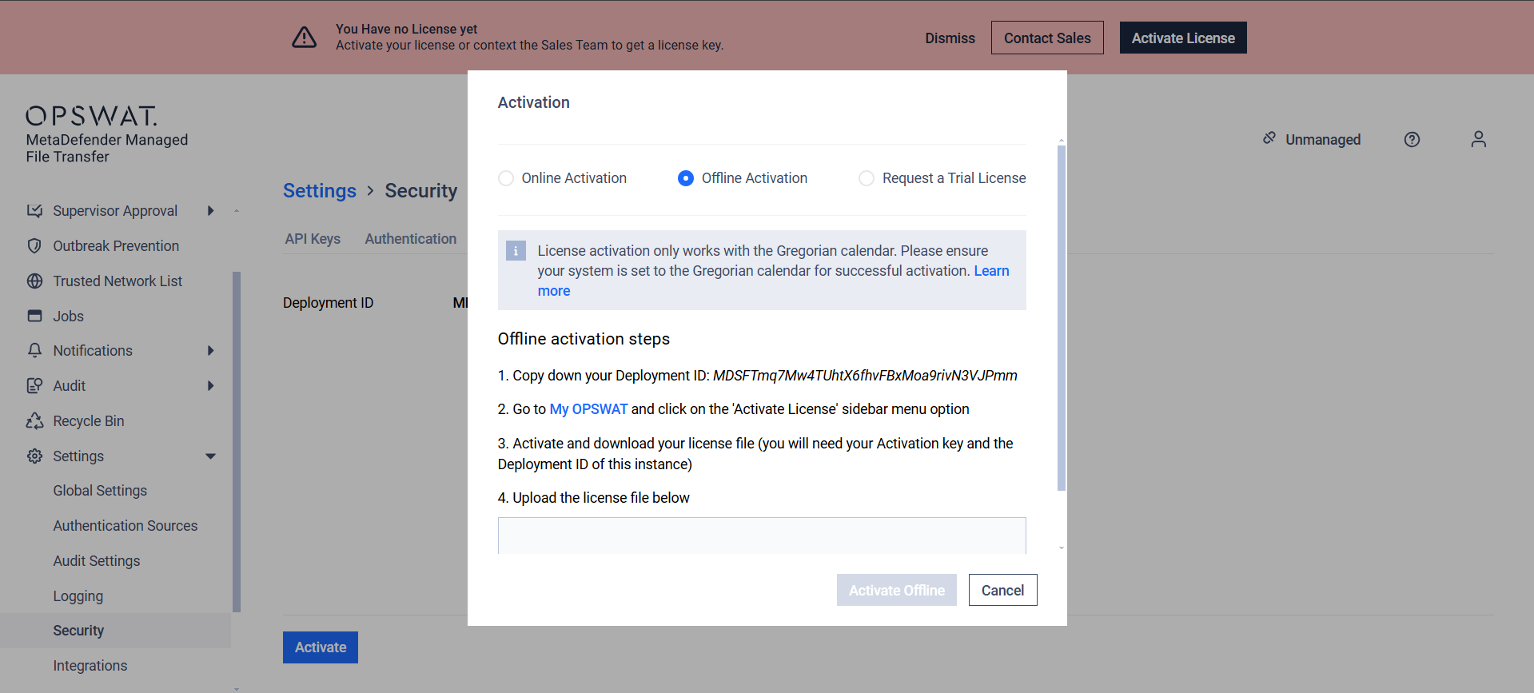Expand the Audit submenu arrow

coord(211,386)
